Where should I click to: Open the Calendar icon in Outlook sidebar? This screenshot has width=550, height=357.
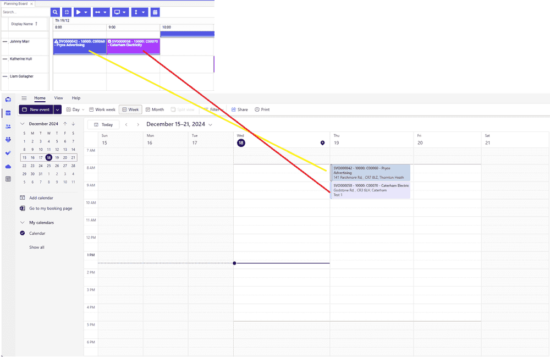click(8, 113)
